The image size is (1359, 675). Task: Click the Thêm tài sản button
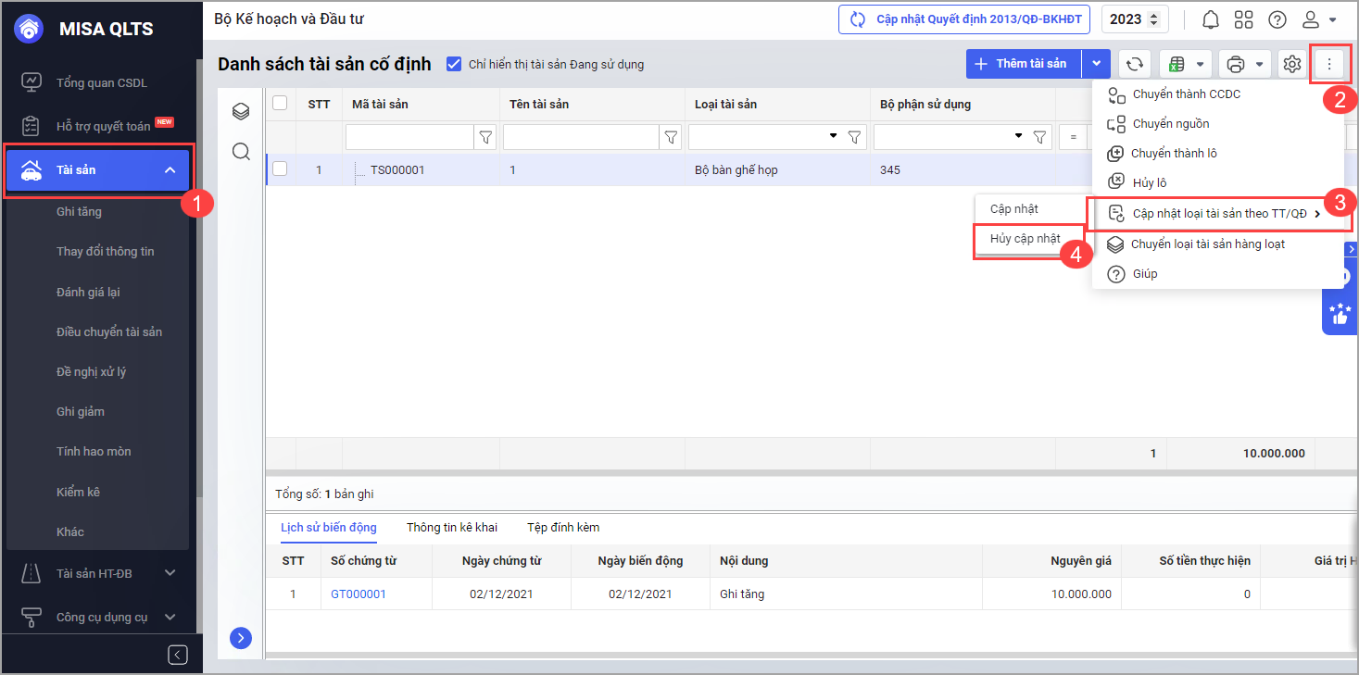(1023, 64)
